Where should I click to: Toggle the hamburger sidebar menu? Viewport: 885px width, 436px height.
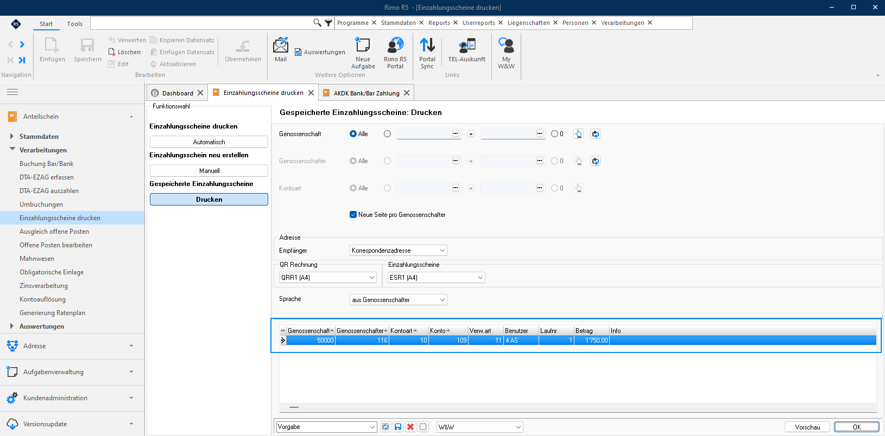[12, 92]
